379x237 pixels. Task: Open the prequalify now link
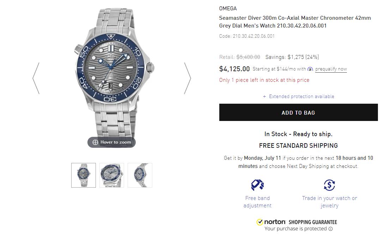331,69
